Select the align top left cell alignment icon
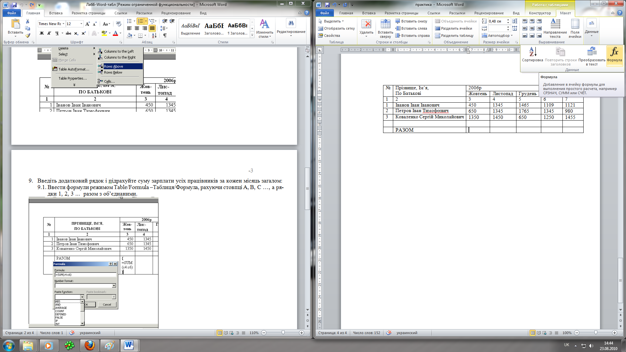The image size is (626, 352). pos(525,21)
